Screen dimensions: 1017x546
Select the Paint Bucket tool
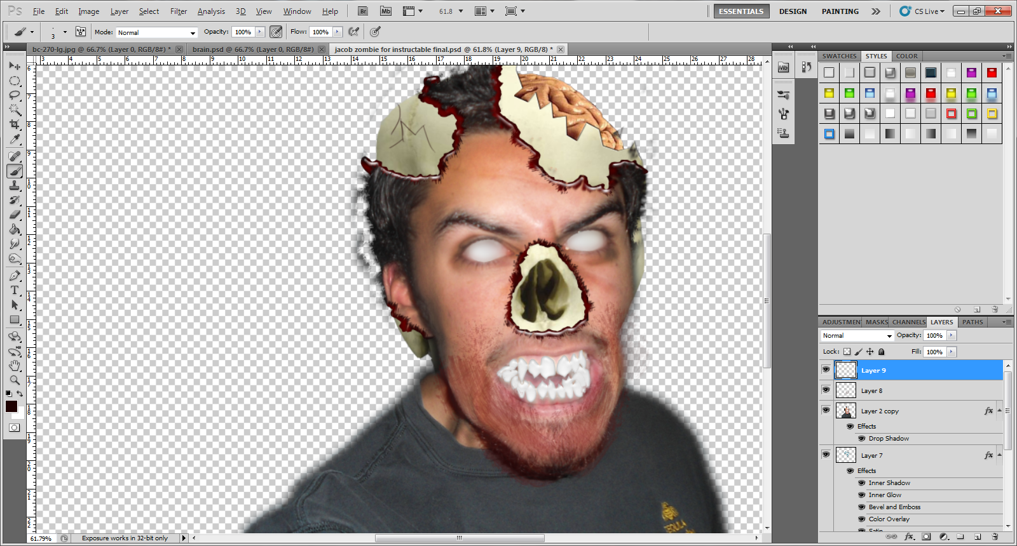(x=14, y=229)
